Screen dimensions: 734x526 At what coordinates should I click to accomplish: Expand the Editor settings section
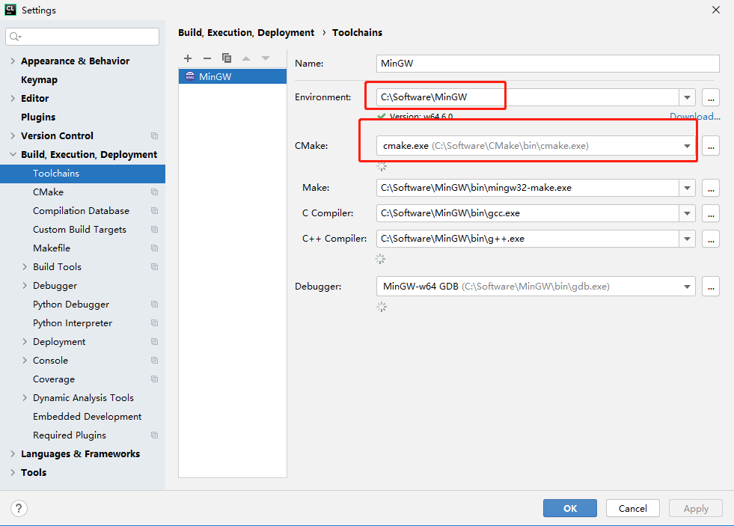tap(13, 98)
